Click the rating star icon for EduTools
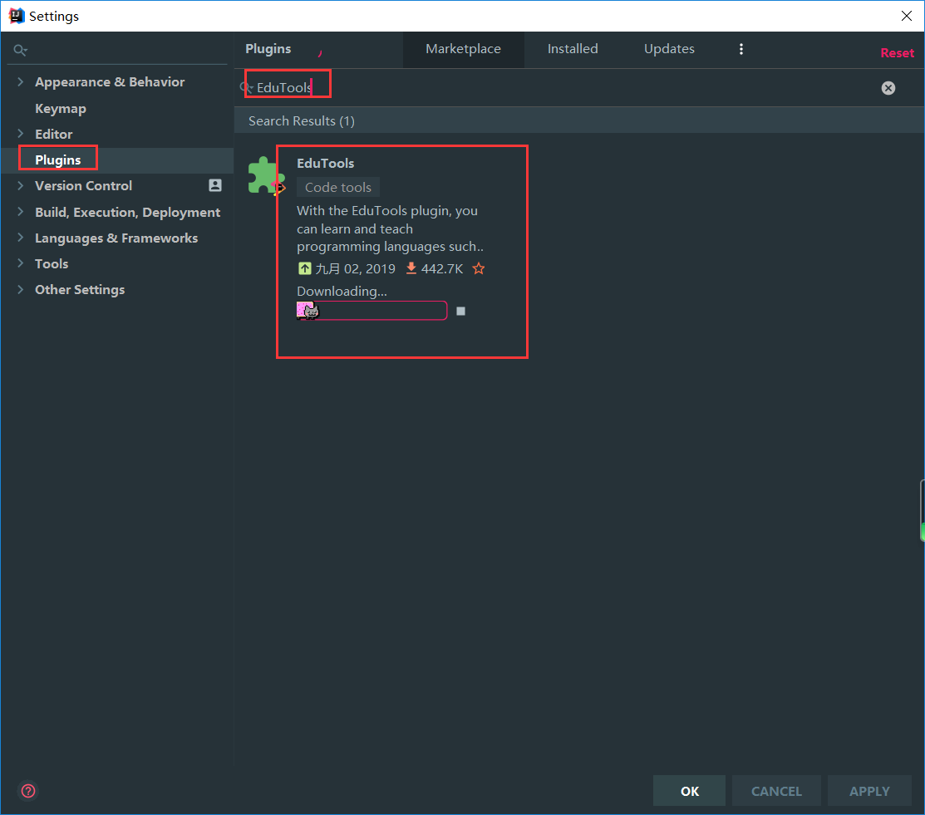 point(479,268)
